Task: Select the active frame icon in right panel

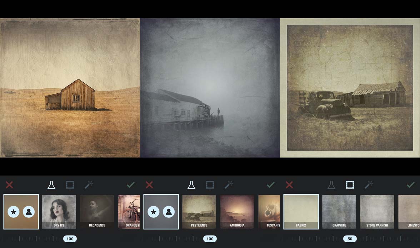Action: click(350, 185)
